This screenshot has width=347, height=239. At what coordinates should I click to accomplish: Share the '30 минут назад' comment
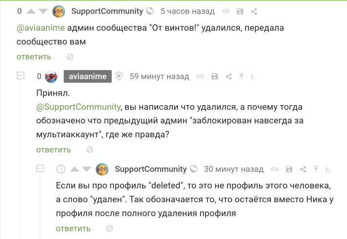click(302, 169)
